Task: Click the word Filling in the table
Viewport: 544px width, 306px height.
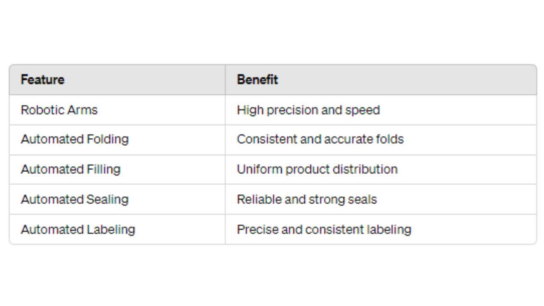Action: (x=104, y=170)
